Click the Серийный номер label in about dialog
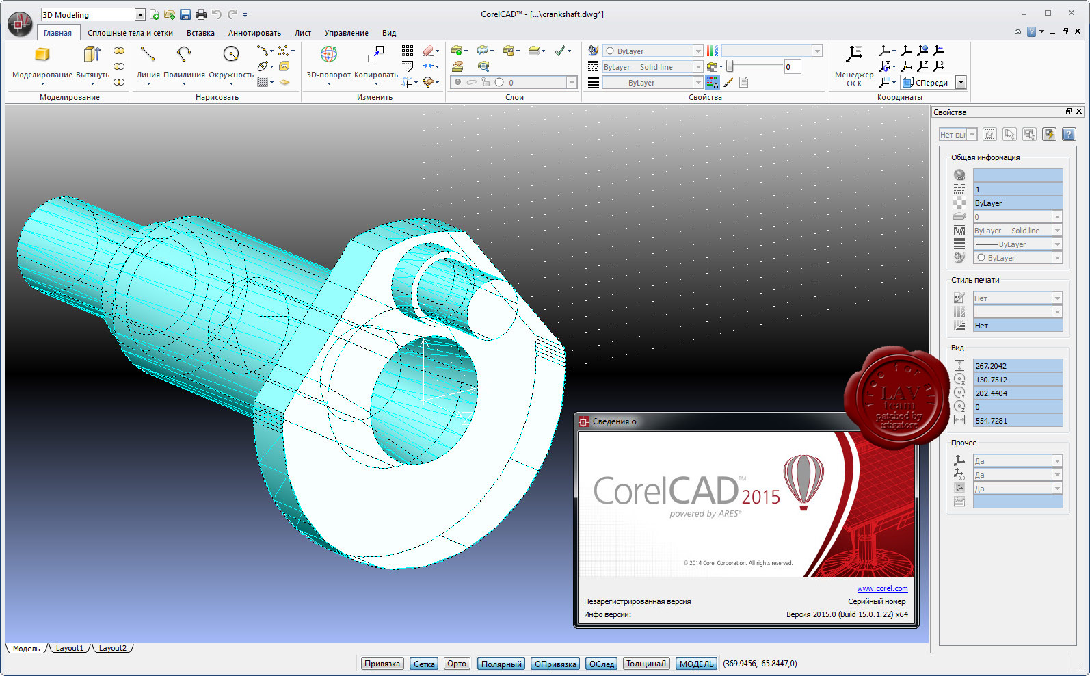The width and height of the screenshot is (1090, 676). click(x=877, y=601)
